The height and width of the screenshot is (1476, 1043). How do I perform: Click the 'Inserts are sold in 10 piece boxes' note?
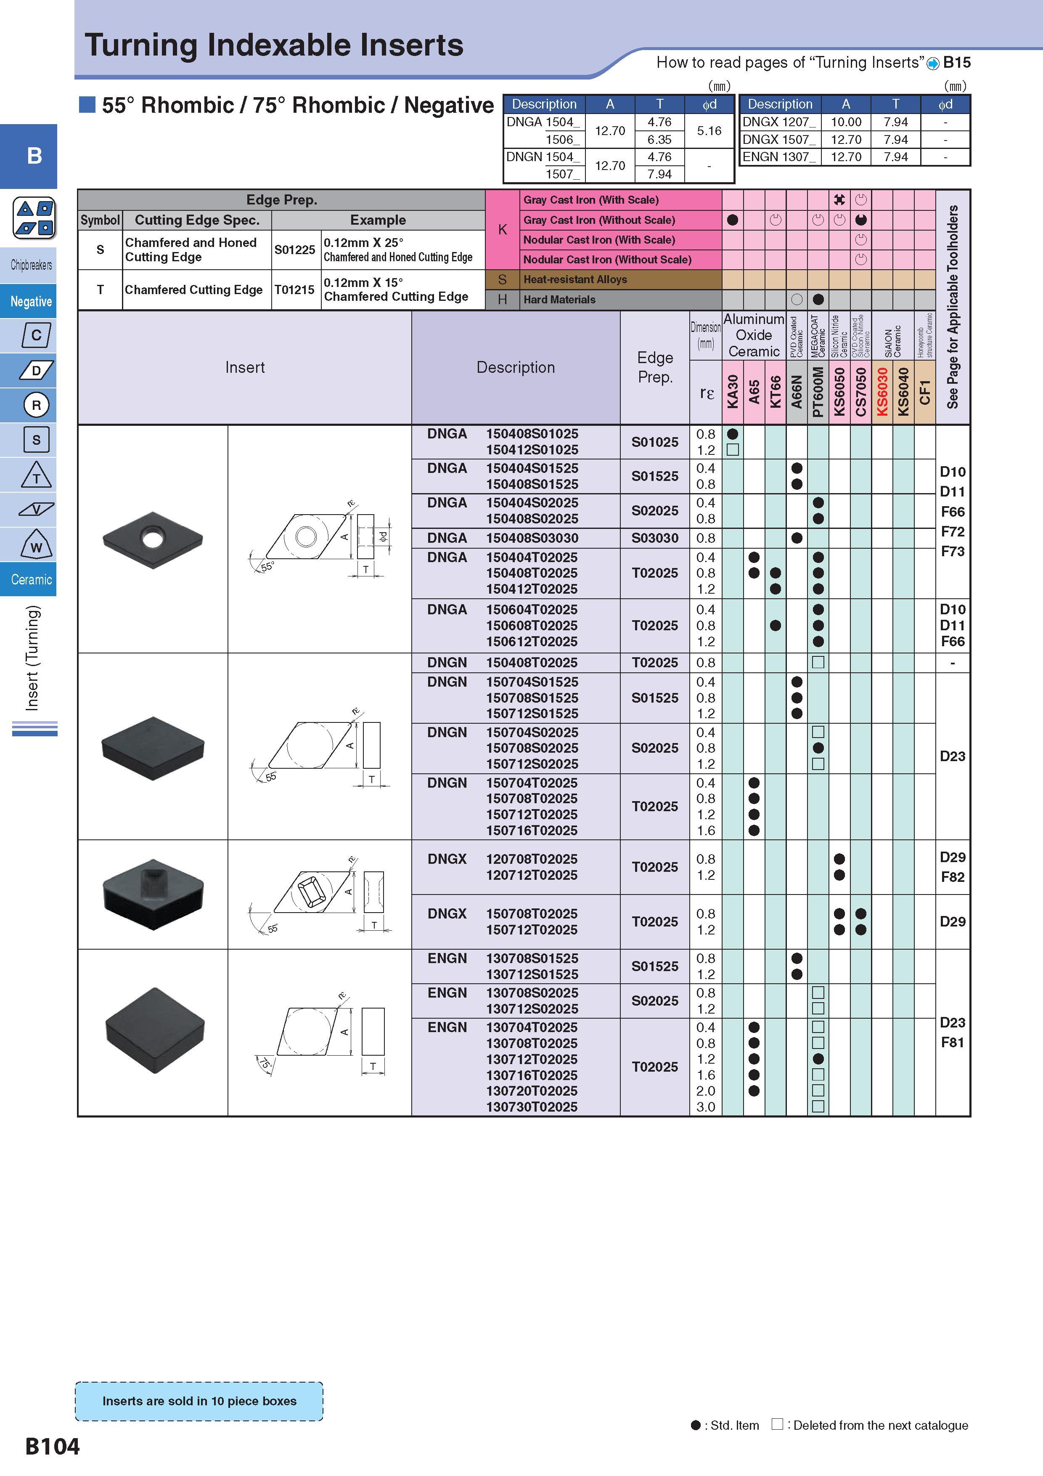[x=199, y=1401]
